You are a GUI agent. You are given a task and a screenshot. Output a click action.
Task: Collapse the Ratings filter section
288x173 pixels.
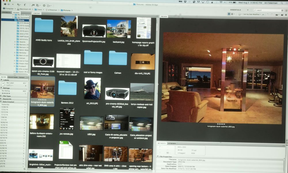[2, 88]
